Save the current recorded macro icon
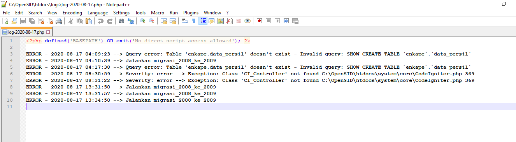This screenshot has height=142, width=516. 295,21
